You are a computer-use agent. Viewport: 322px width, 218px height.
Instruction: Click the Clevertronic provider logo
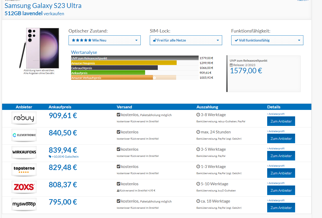(24, 135)
